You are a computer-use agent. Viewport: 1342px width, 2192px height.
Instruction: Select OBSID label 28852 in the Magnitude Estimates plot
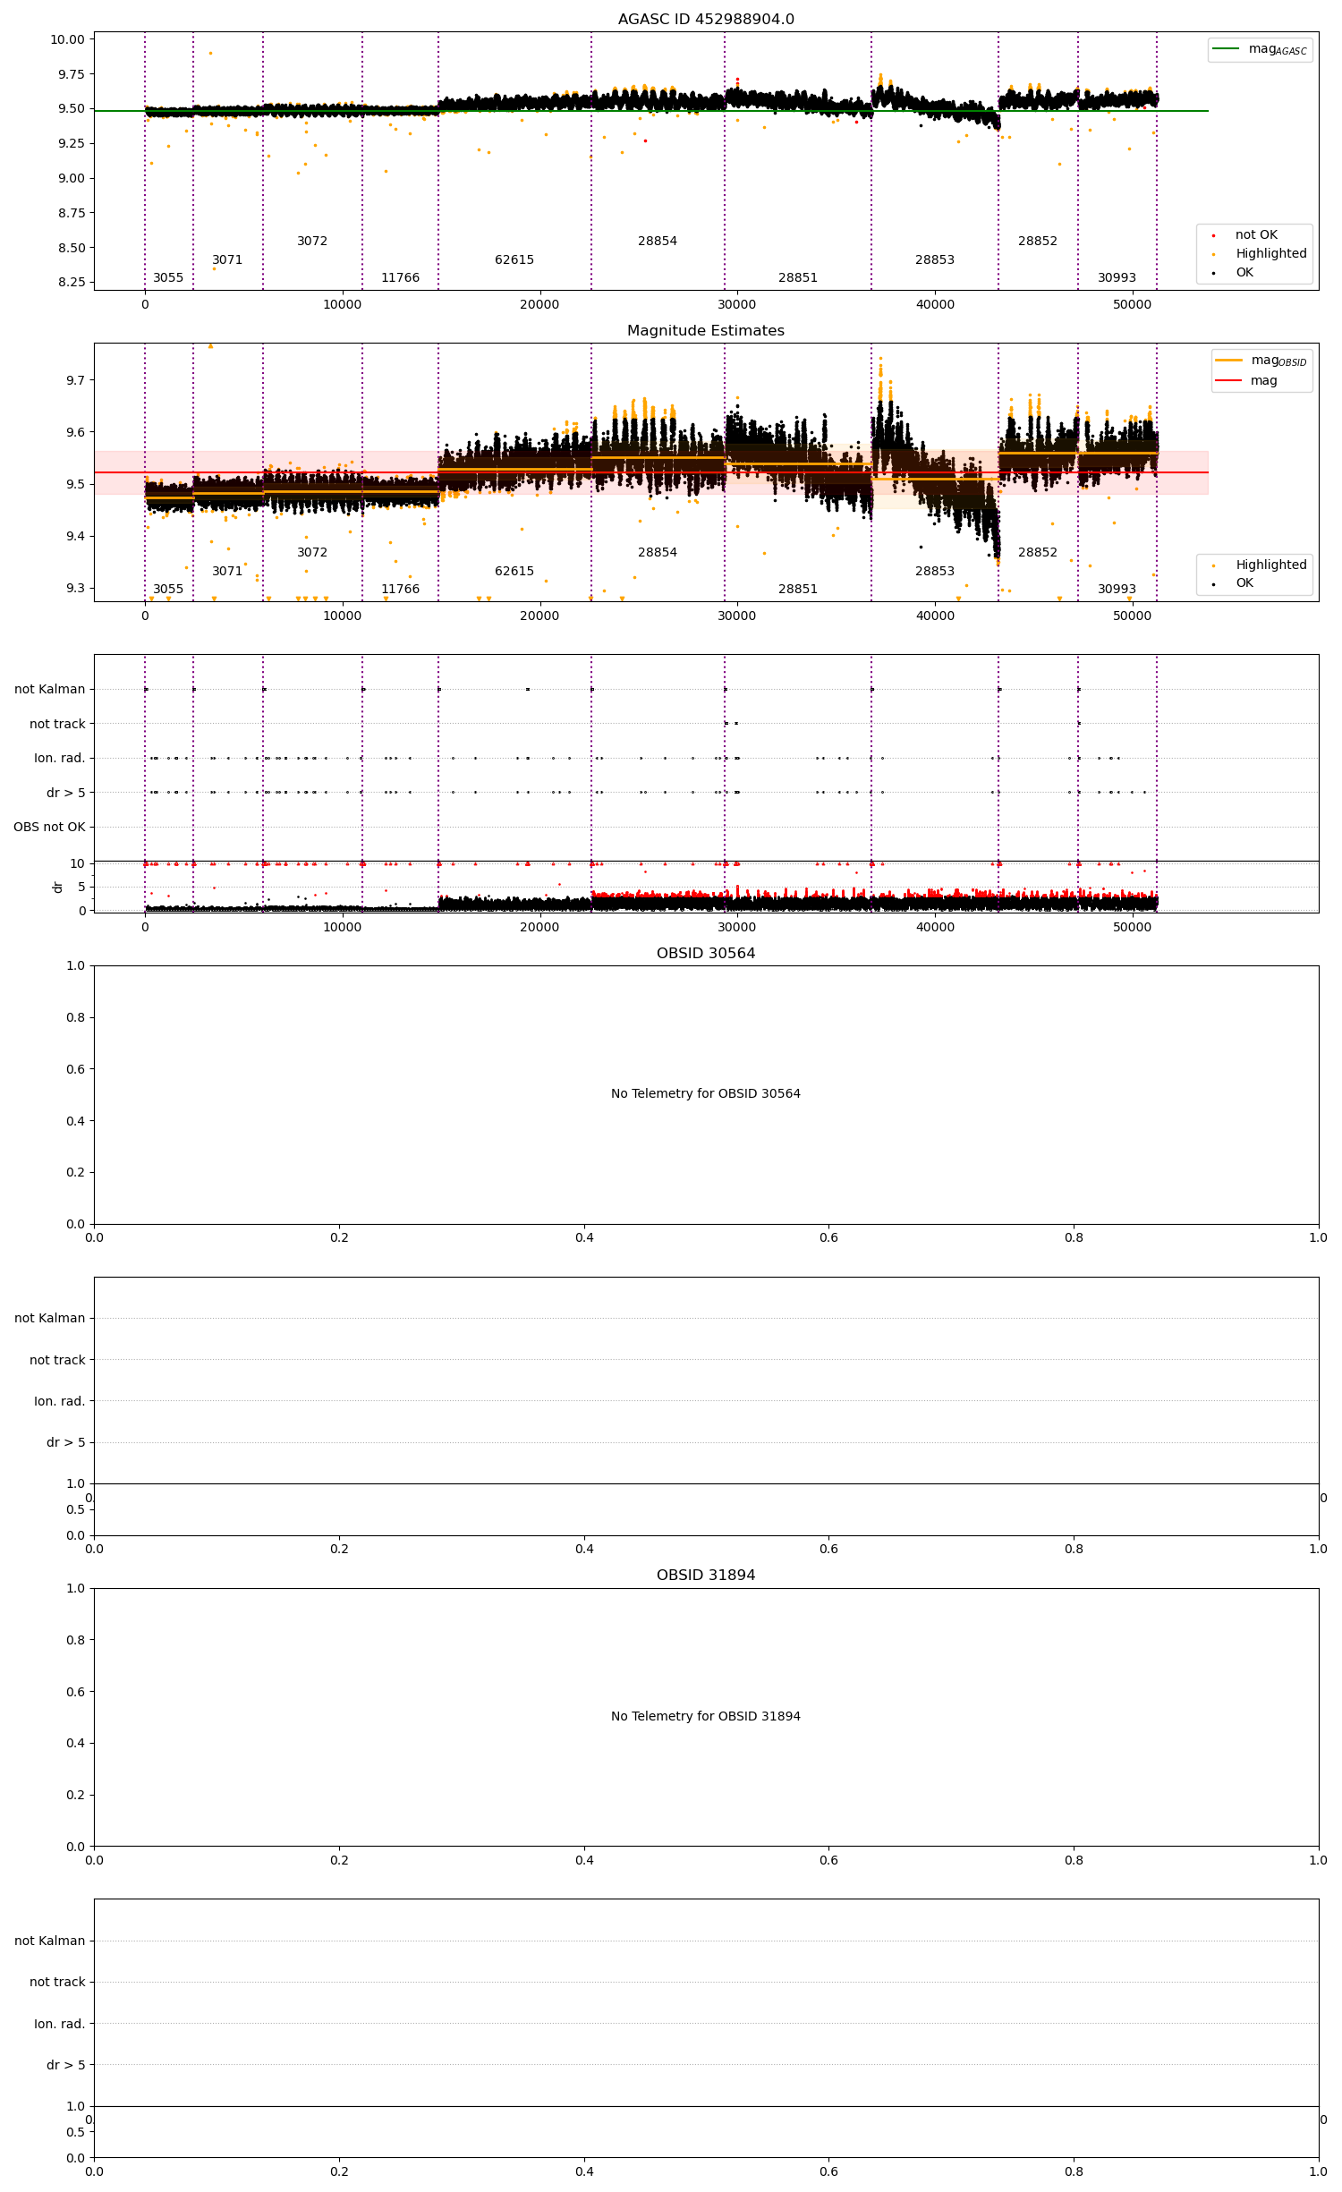1038,553
